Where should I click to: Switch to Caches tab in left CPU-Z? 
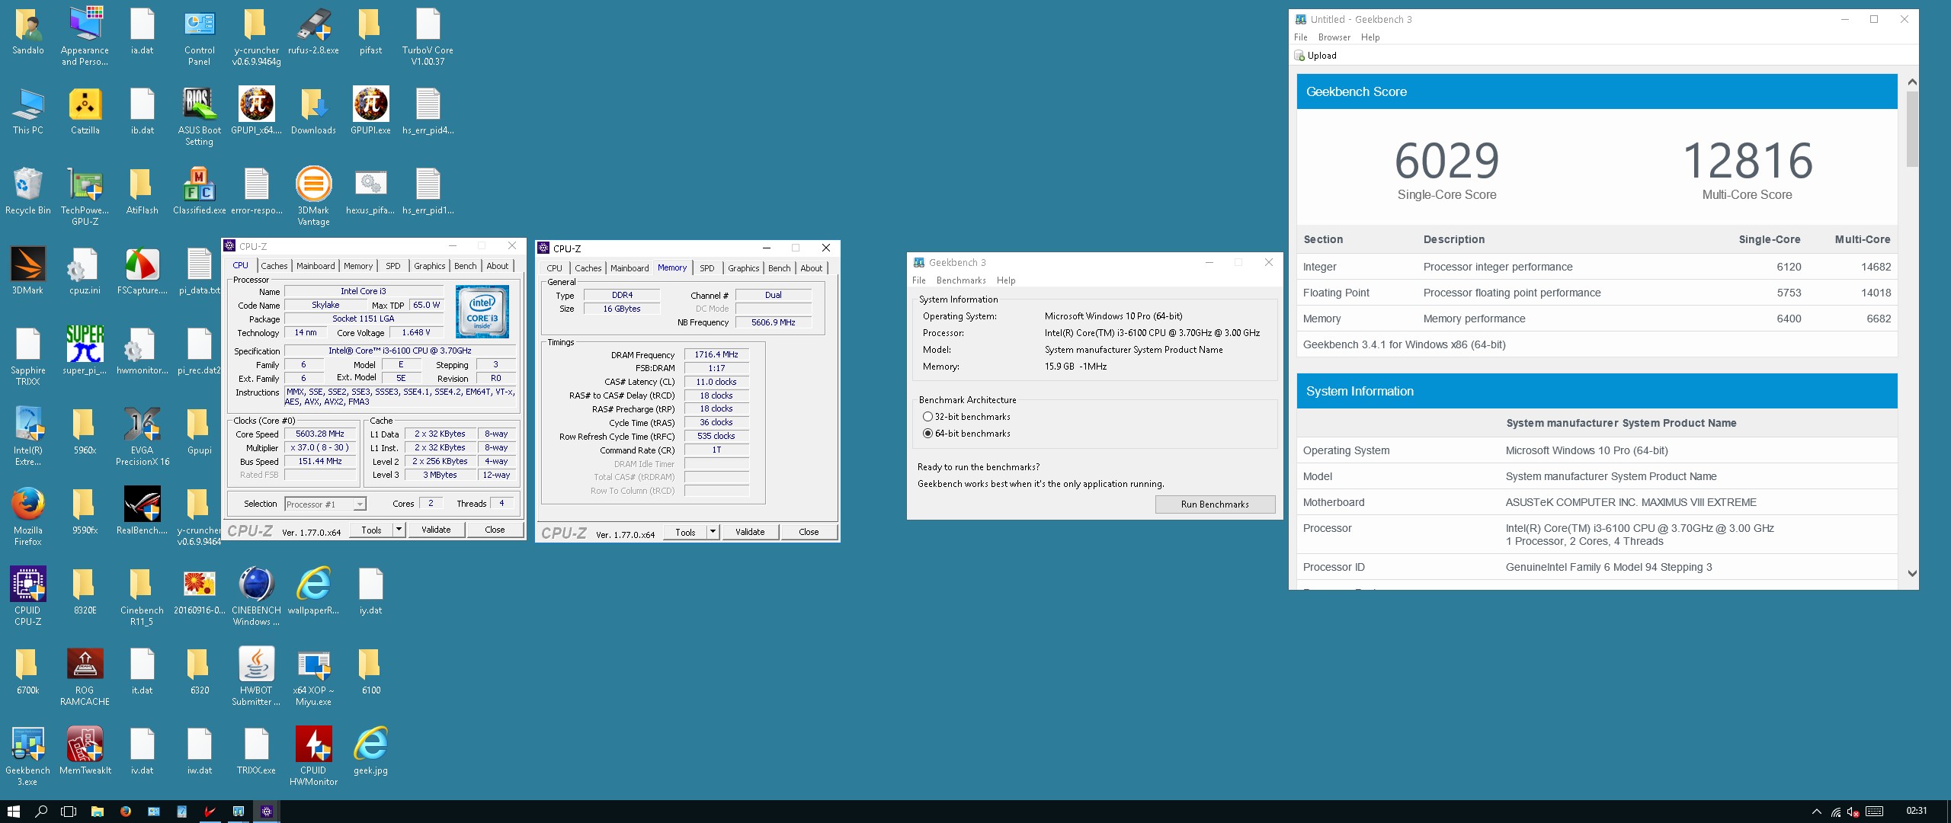274,266
